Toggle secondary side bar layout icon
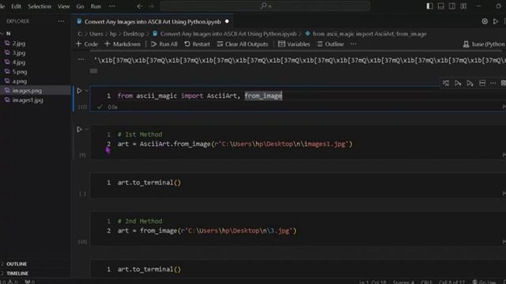The width and height of the screenshot is (506, 284). [452, 6]
